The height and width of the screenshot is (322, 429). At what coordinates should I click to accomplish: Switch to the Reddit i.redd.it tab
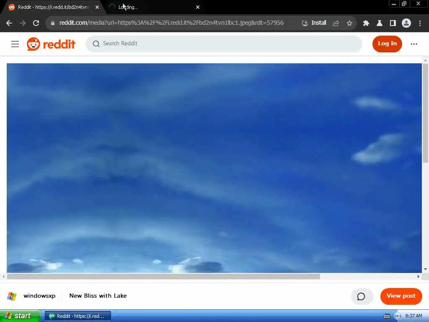click(54, 8)
